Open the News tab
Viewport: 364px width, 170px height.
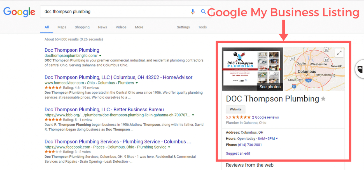click(x=102, y=27)
